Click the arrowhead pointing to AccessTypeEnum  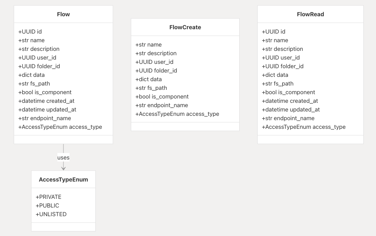[x=64, y=168]
